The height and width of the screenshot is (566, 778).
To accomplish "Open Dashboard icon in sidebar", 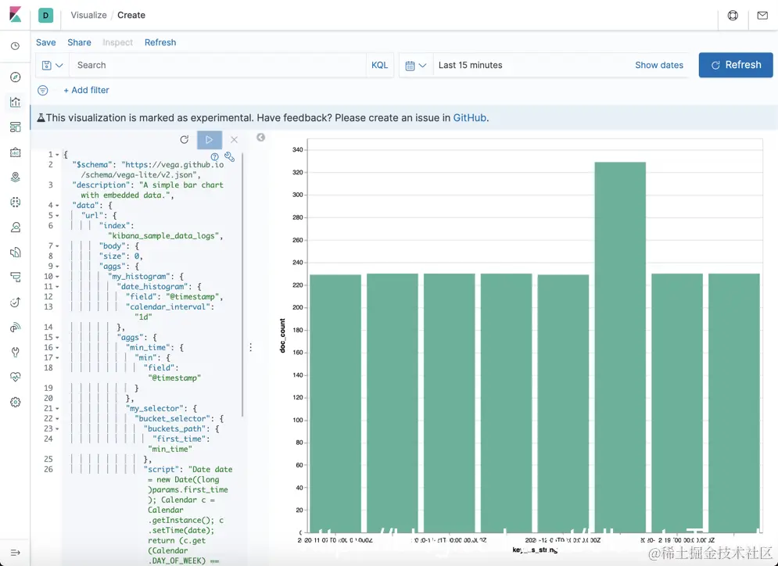I will (x=16, y=127).
